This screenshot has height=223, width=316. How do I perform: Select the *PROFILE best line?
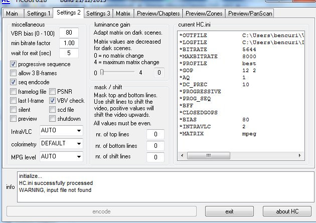tap(218, 64)
